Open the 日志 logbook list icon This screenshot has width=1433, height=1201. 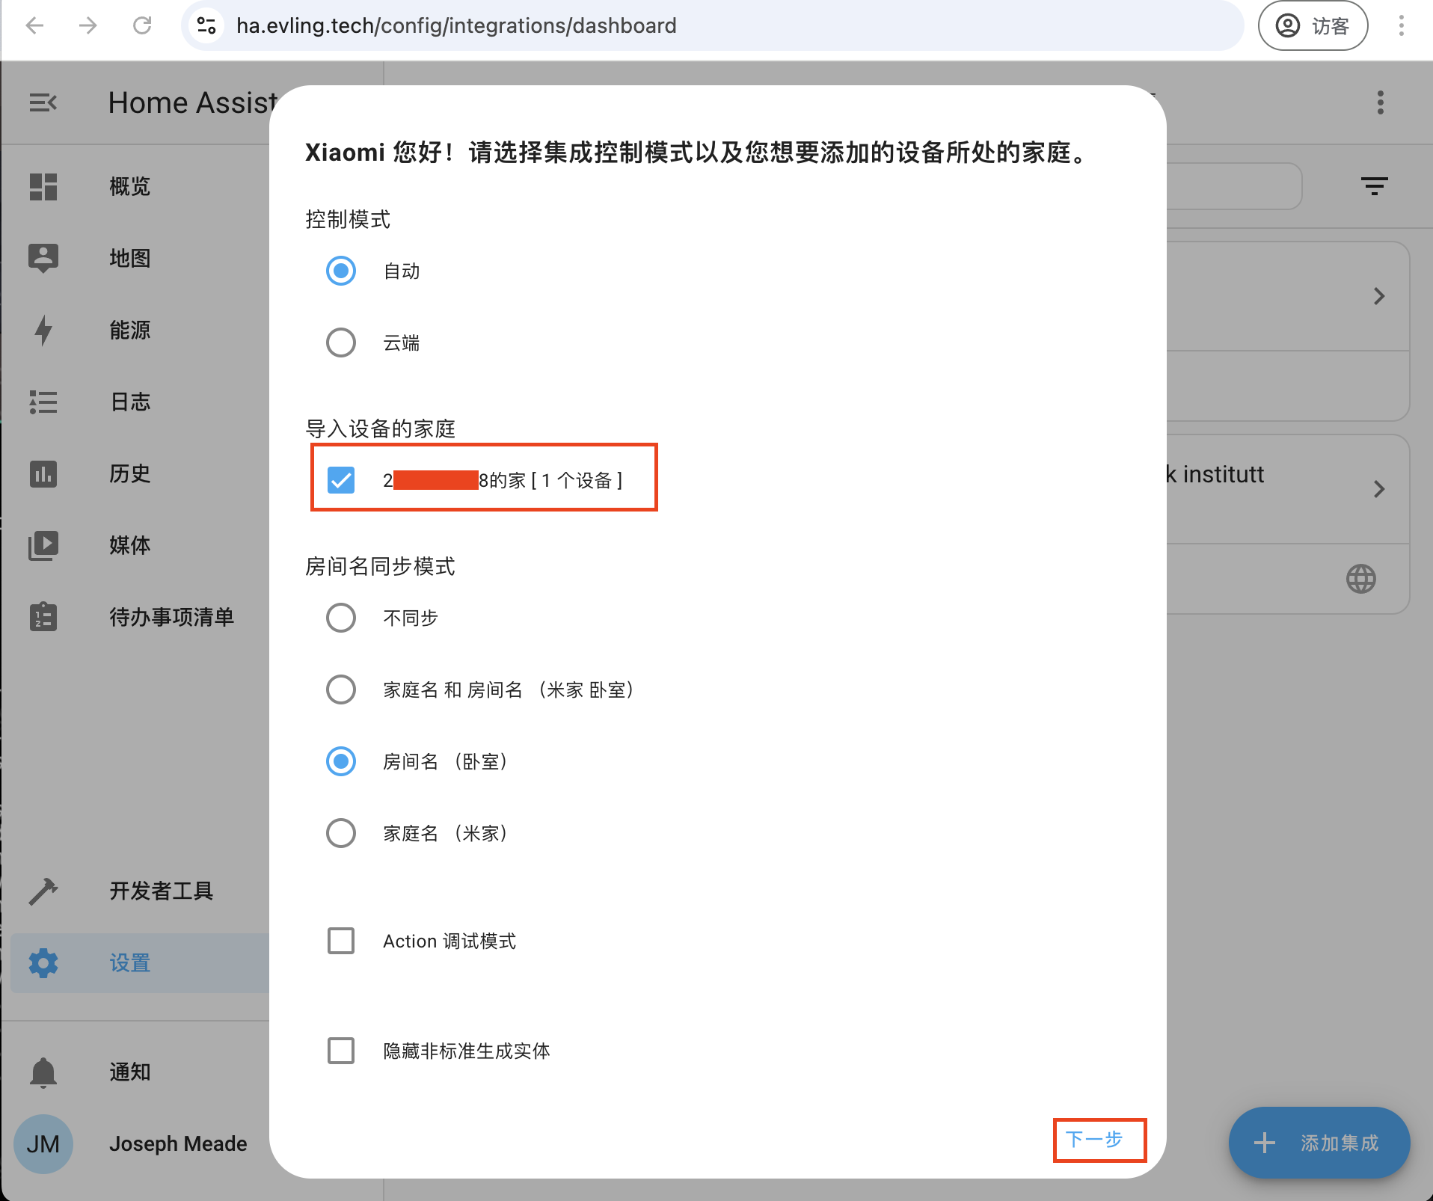[x=43, y=402]
